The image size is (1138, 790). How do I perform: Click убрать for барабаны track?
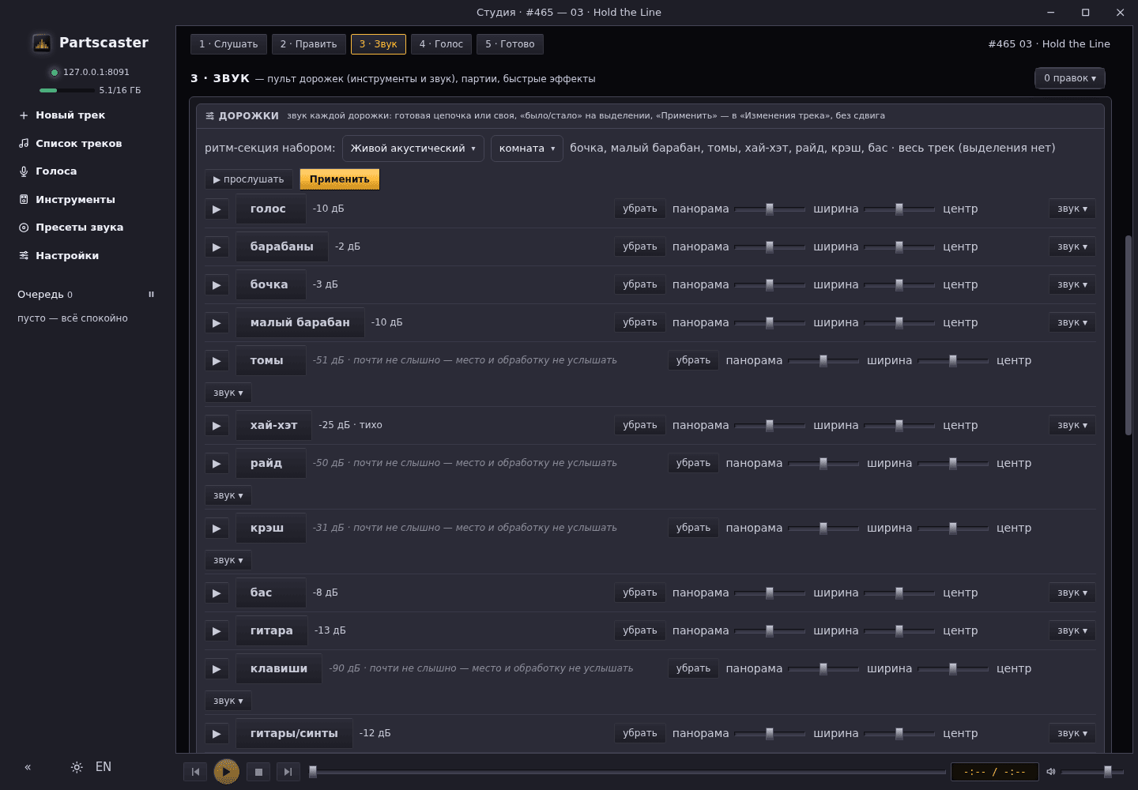pyautogui.click(x=640, y=247)
